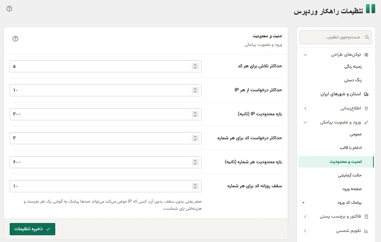
Task: Click the ورود و عضویت پیامکی group label
Action: [x=340, y=122]
